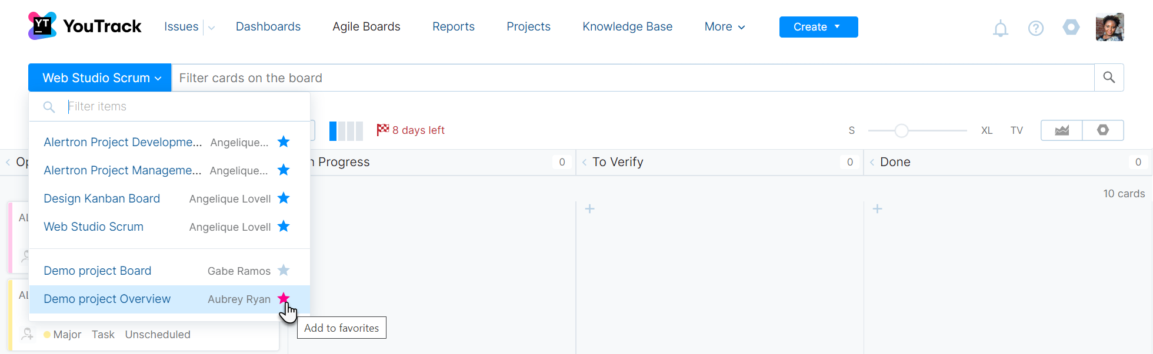The height and width of the screenshot is (354, 1153).
Task: Open board settings next to chart button
Action: pos(1103,130)
